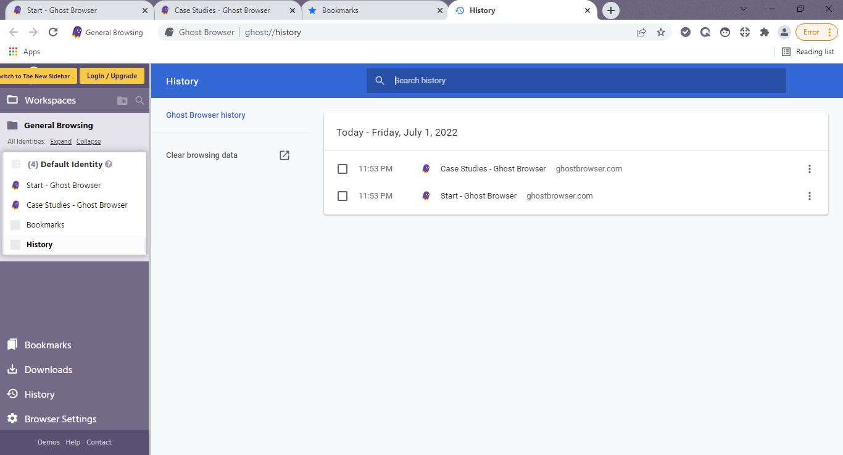Bookmark this page with the star icon
Image resolution: width=843 pixels, height=455 pixels.
tap(661, 32)
